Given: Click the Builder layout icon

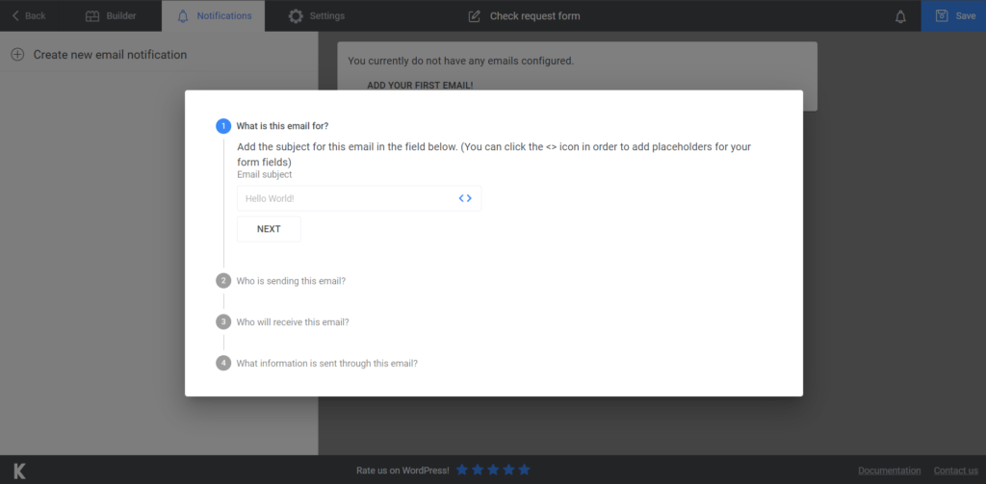Looking at the screenshot, I should pyautogui.click(x=92, y=15).
